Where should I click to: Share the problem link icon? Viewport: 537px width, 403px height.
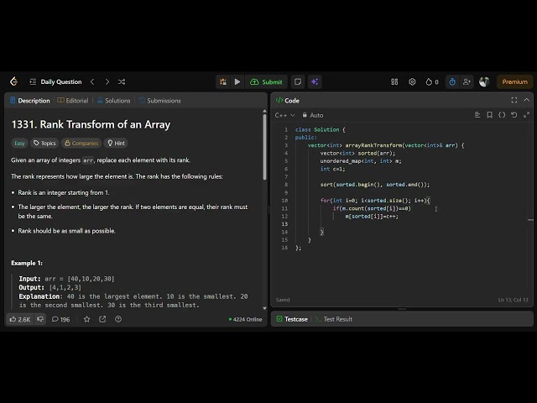[102, 319]
